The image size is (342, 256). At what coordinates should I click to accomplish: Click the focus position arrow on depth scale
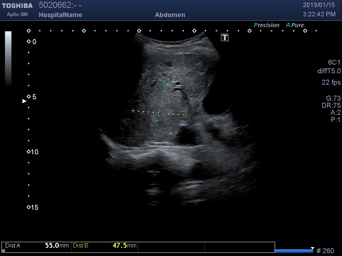25,101
